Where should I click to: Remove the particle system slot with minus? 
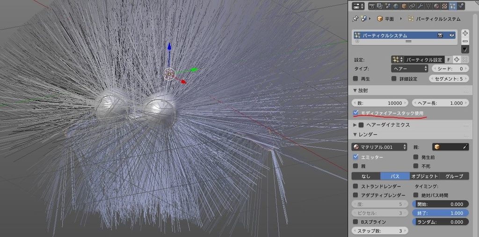465,41
